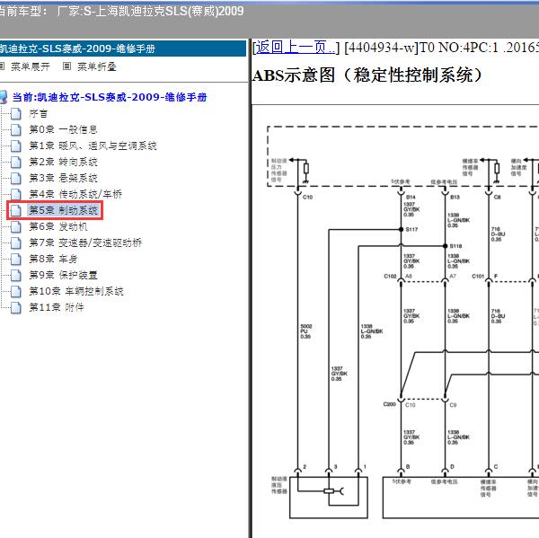Open 第0章 一般信息 chapter
Screen dimensions: 539x538
coord(63,129)
